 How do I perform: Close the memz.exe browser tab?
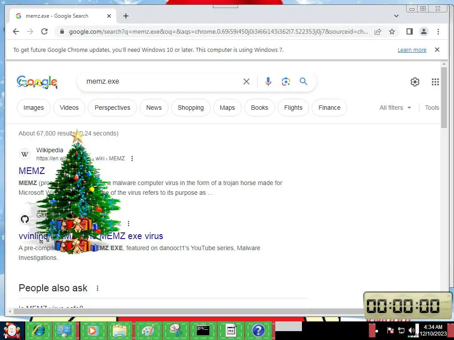(109, 16)
